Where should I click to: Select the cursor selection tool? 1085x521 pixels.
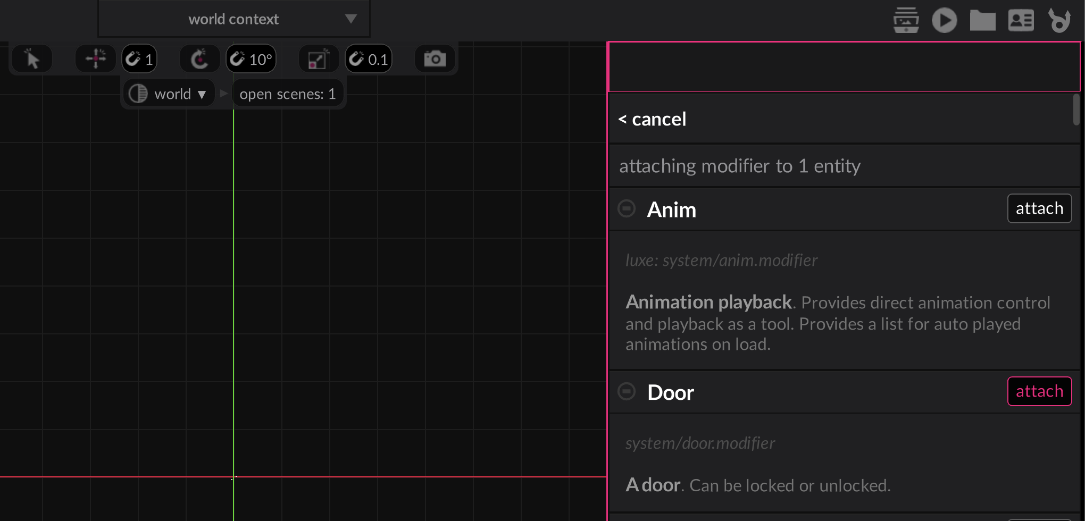pos(32,59)
